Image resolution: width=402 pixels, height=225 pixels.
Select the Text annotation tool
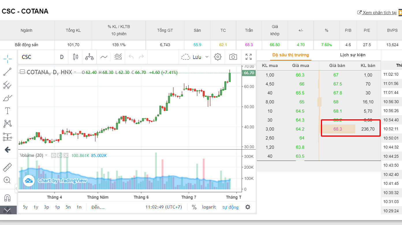[8, 111]
